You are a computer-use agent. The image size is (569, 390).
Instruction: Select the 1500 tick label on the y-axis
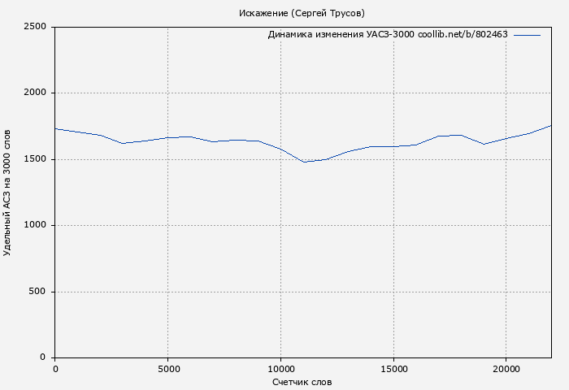tap(37, 159)
